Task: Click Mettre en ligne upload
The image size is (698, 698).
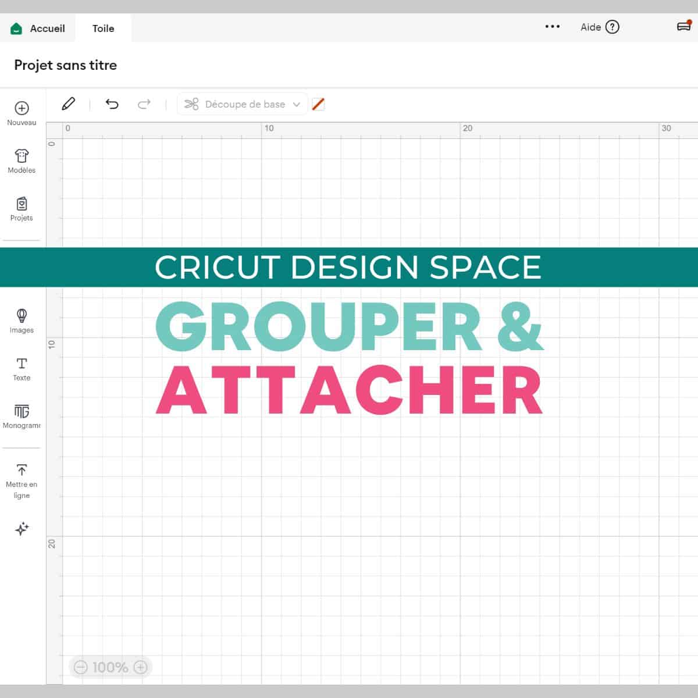Action: click(22, 482)
